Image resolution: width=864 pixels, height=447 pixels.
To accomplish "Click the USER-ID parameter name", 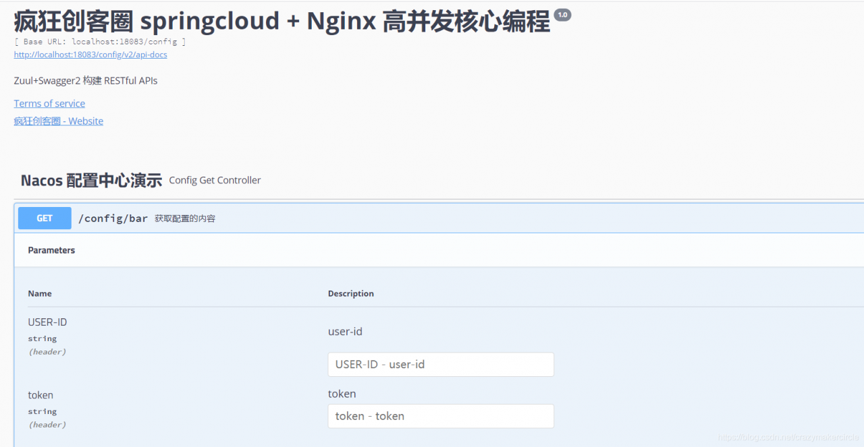I will [47, 322].
